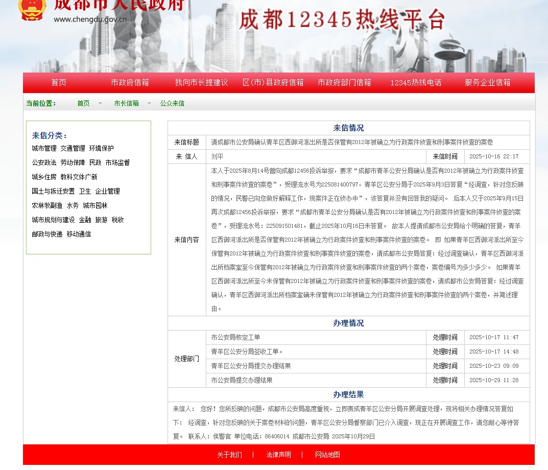Select the 企业管理 category
This screenshot has width=548, height=470.
click(107, 191)
